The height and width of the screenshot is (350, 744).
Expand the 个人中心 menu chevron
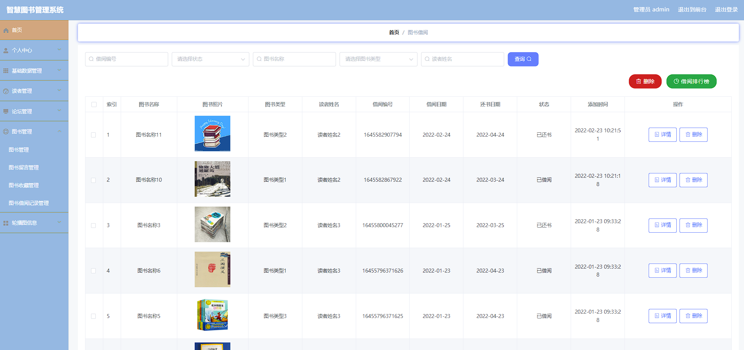[x=59, y=50]
